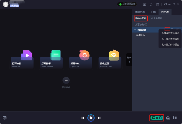The width and height of the screenshot is (182, 124).
Task: Select 从本地文件中添加 menu option
Action: point(170,45)
